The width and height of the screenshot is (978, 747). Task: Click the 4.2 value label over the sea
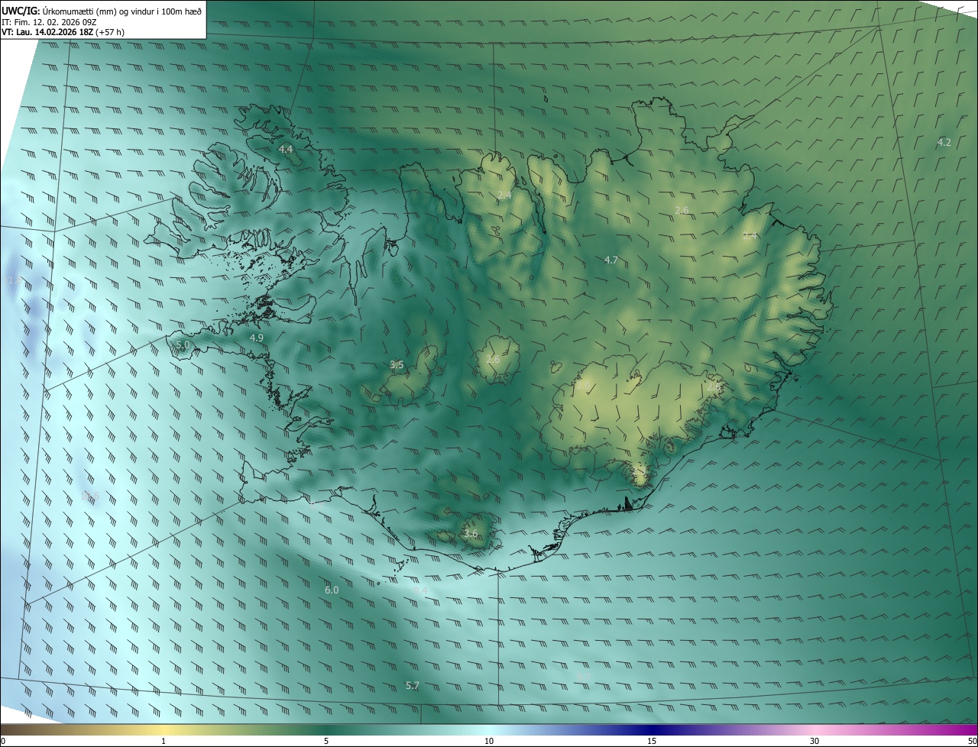944,142
